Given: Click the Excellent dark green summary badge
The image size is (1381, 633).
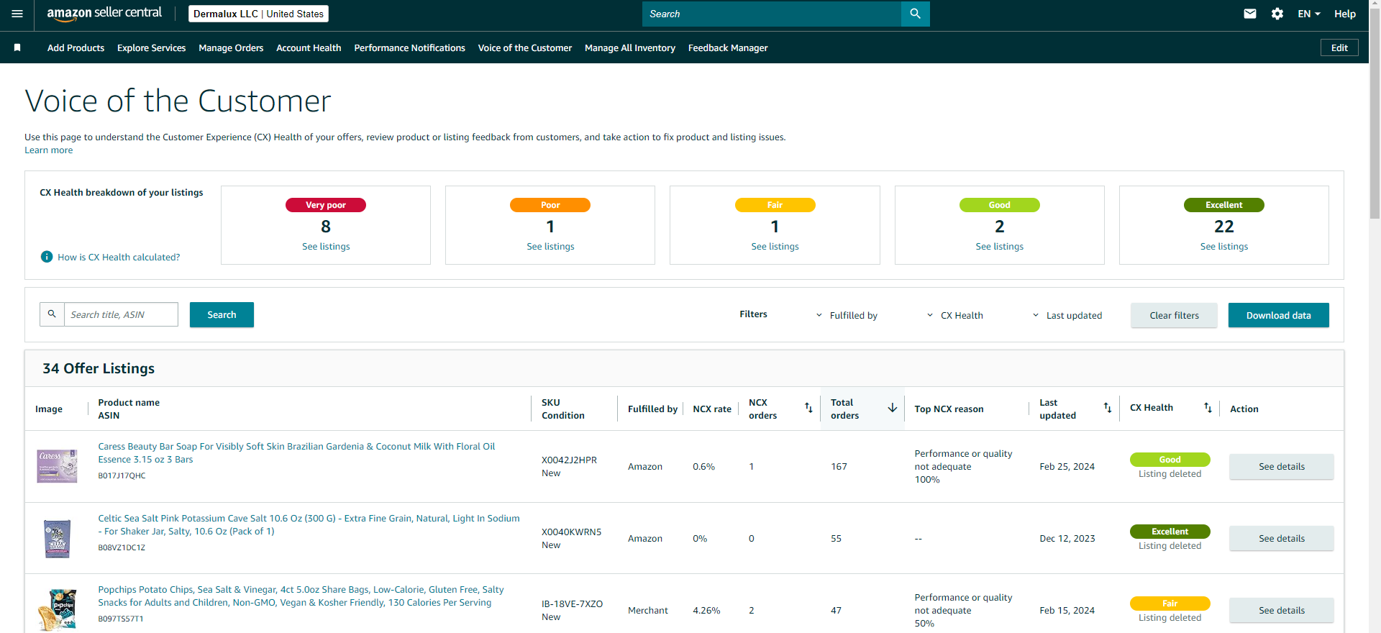Looking at the screenshot, I should (1224, 205).
